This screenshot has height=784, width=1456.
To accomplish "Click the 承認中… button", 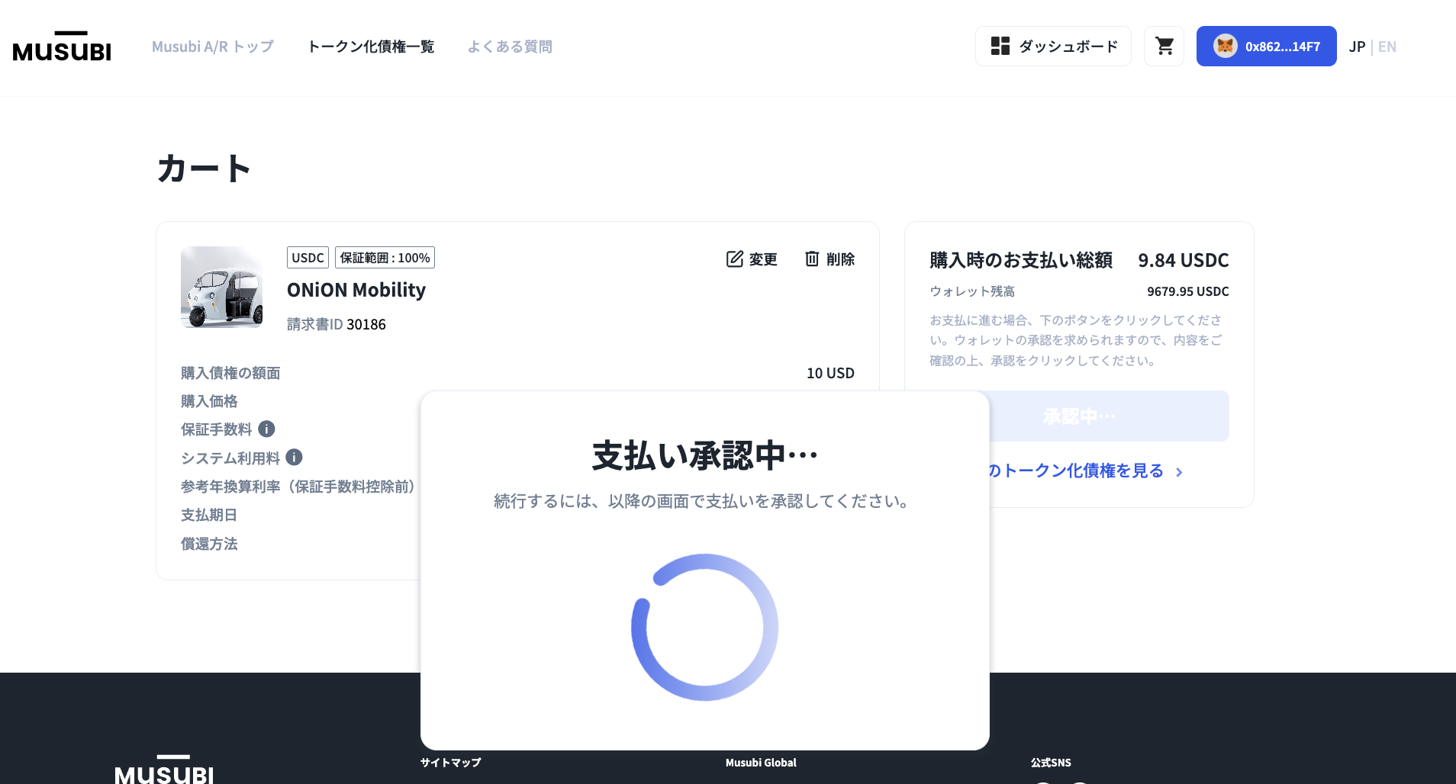I will point(1110,416).
